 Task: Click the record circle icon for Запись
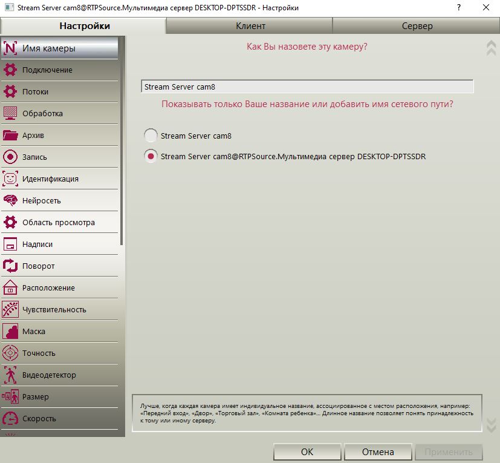point(10,157)
